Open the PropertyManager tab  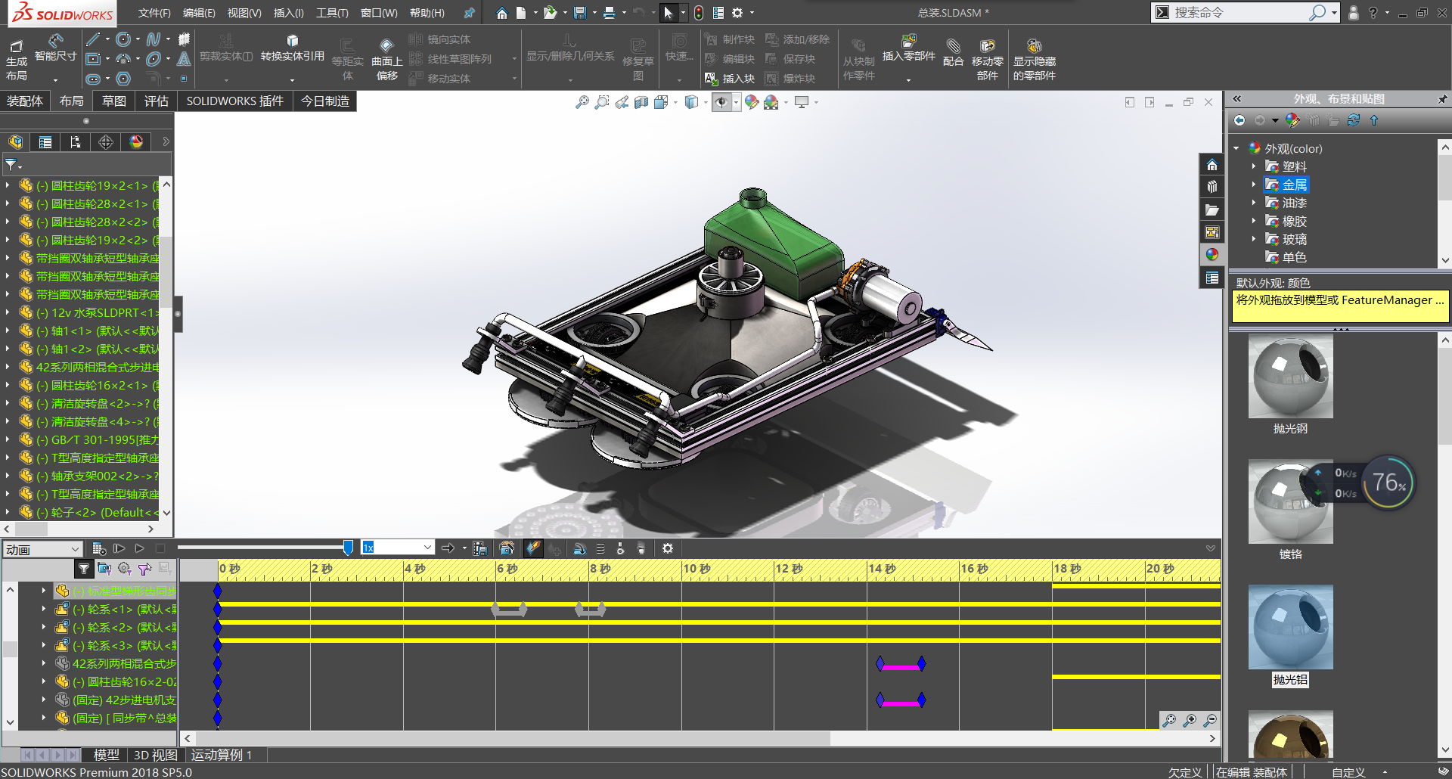click(x=45, y=142)
